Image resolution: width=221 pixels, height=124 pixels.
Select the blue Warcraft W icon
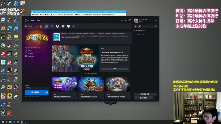tap(52, 26)
